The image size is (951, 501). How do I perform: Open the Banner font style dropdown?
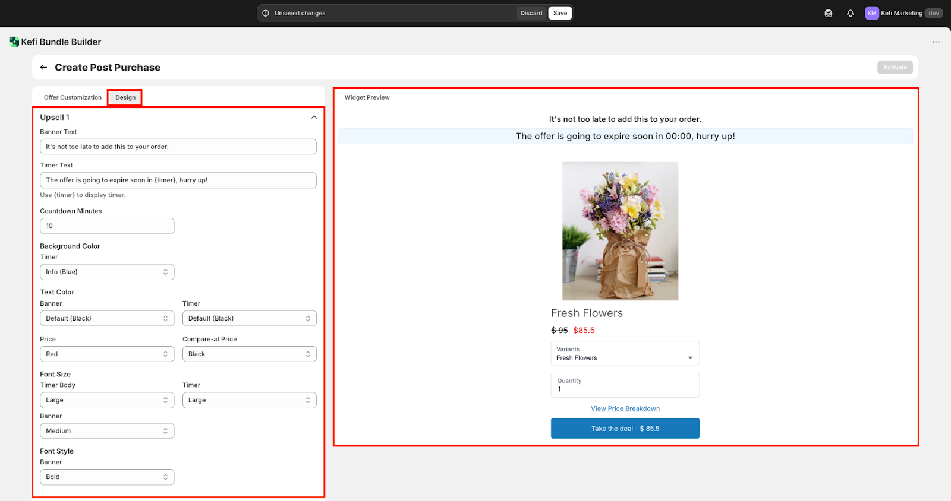point(107,477)
